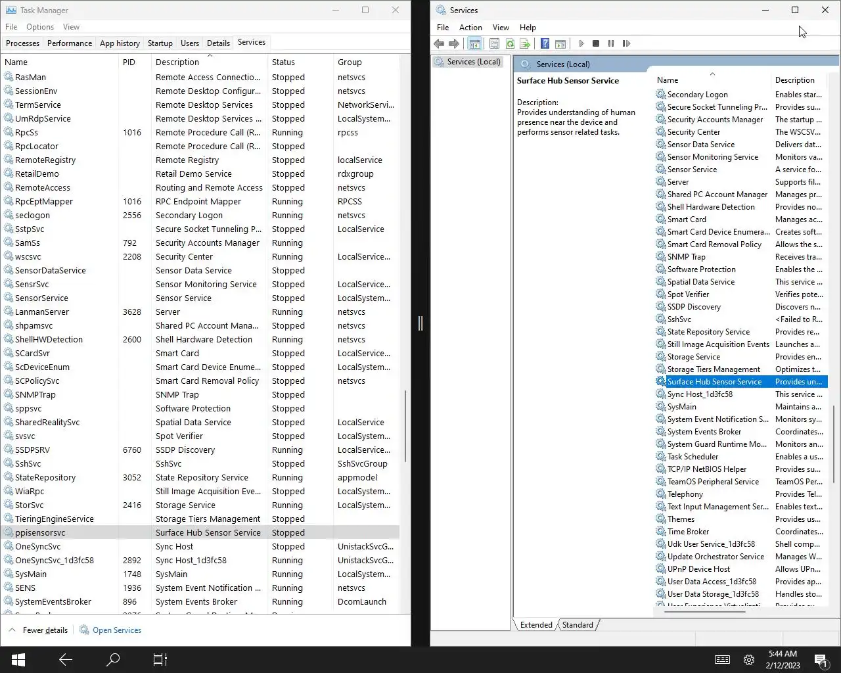
Task: Switch to the Processes tab
Action: click(x=23, y=43)
